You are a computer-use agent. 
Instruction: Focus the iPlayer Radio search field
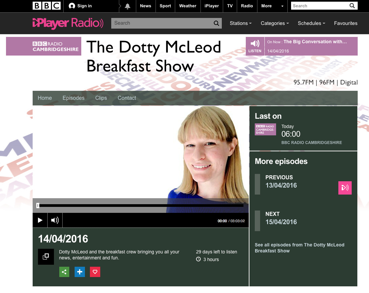click(162, 23)
